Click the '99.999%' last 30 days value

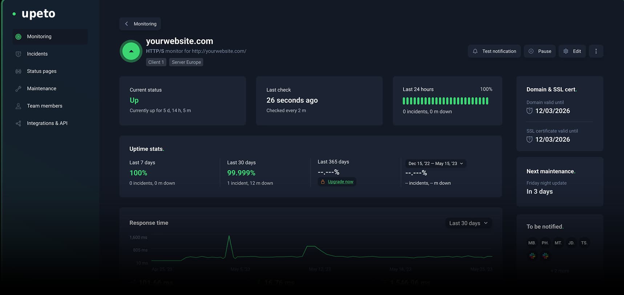(x=241, y=173)
